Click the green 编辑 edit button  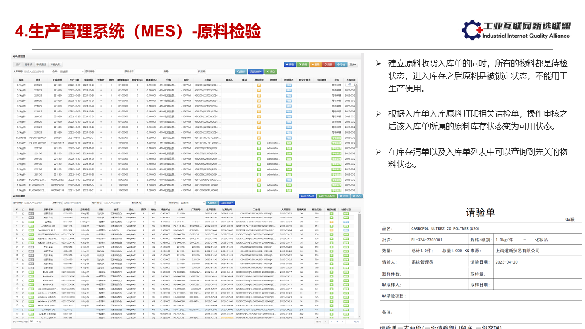(x=303, y=65)
